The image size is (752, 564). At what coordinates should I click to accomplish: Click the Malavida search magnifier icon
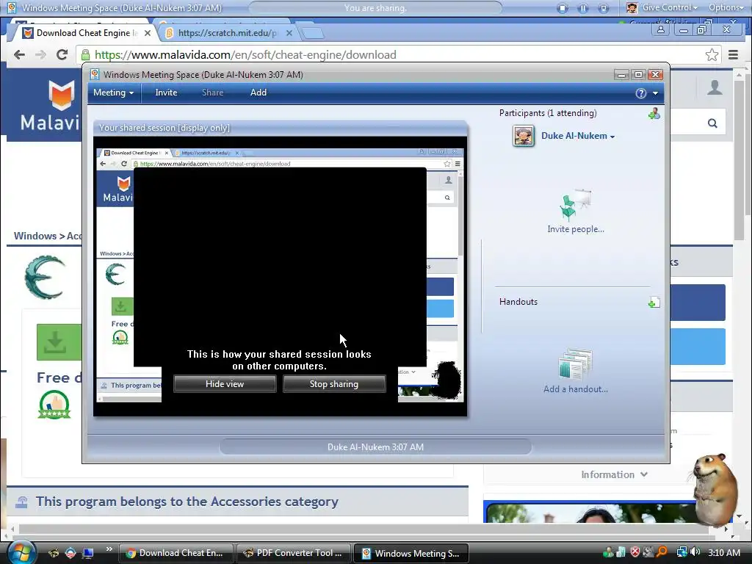[x=712, y=123]
